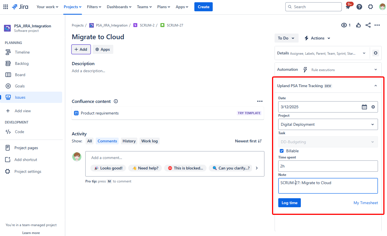Switch to the History activity tab
The height and width of the screenshot is (236, 387).
[x=129, y=141]
